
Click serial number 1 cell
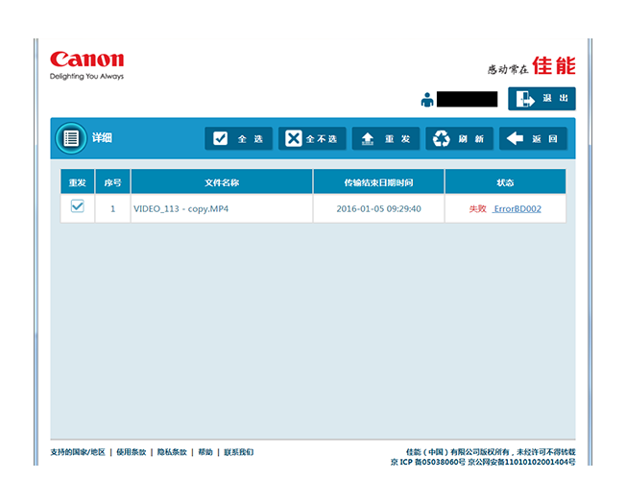pos(112,208)
